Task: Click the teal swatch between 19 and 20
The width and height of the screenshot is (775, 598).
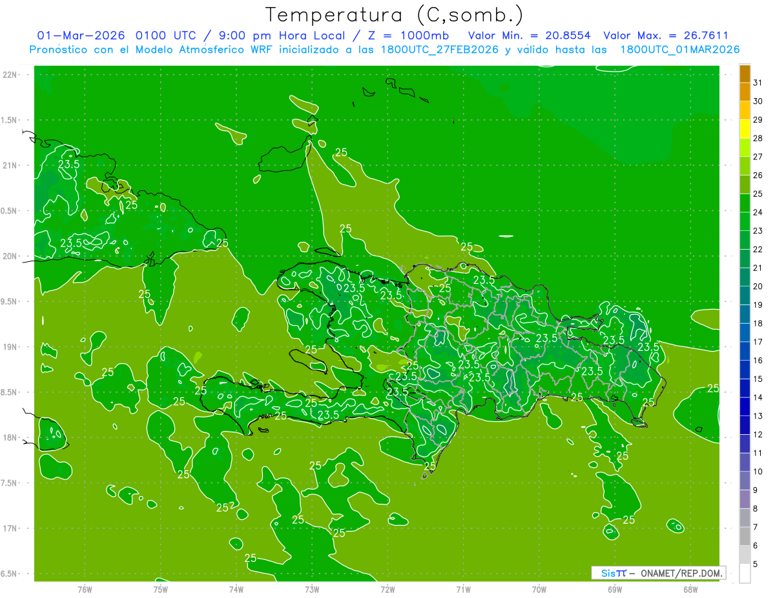Action: (x=745, y=295)
